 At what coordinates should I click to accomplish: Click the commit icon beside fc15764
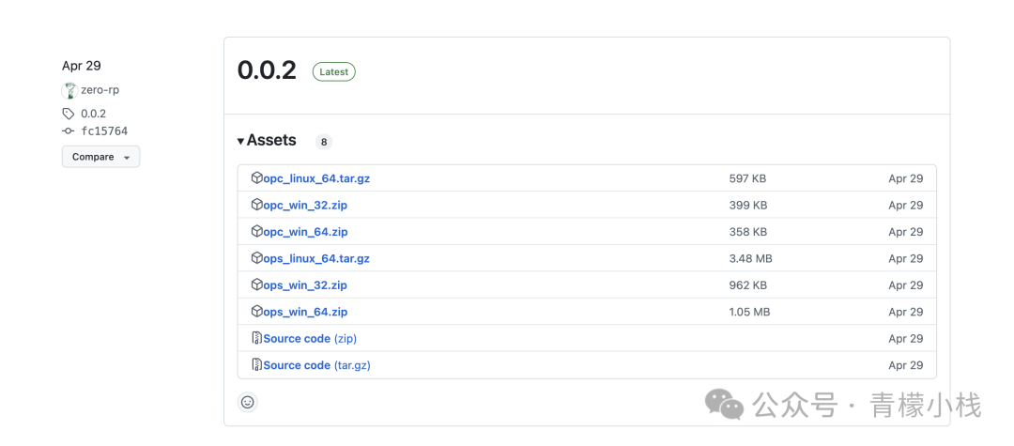coord(69,131)
